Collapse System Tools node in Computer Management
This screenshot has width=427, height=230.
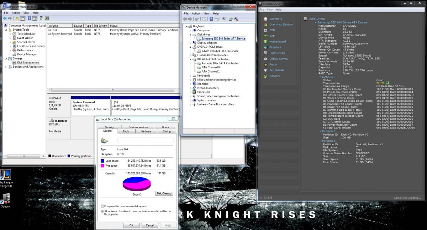[6, 30]
